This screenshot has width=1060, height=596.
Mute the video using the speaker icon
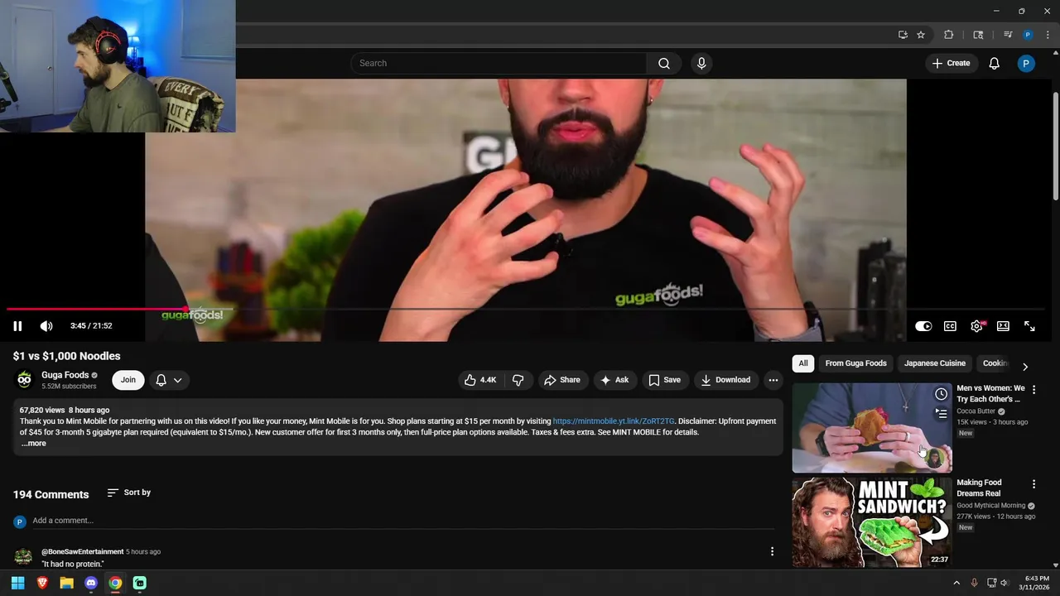[x=46, y=326]
